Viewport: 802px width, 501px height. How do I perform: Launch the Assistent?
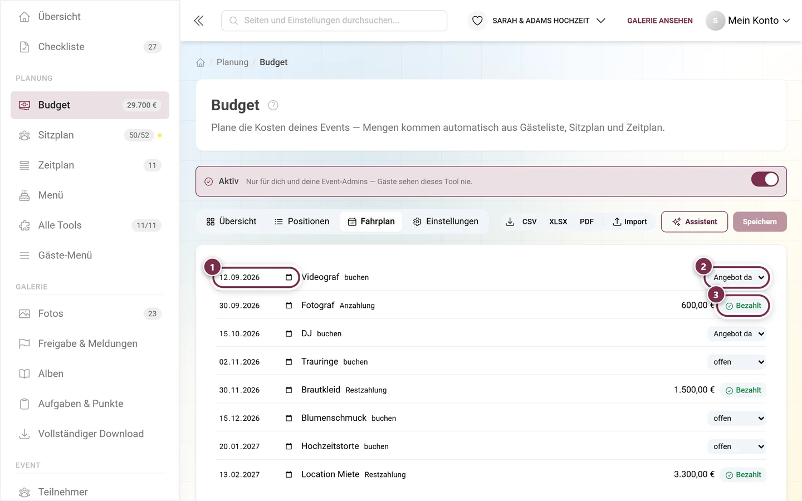(695, 222)
